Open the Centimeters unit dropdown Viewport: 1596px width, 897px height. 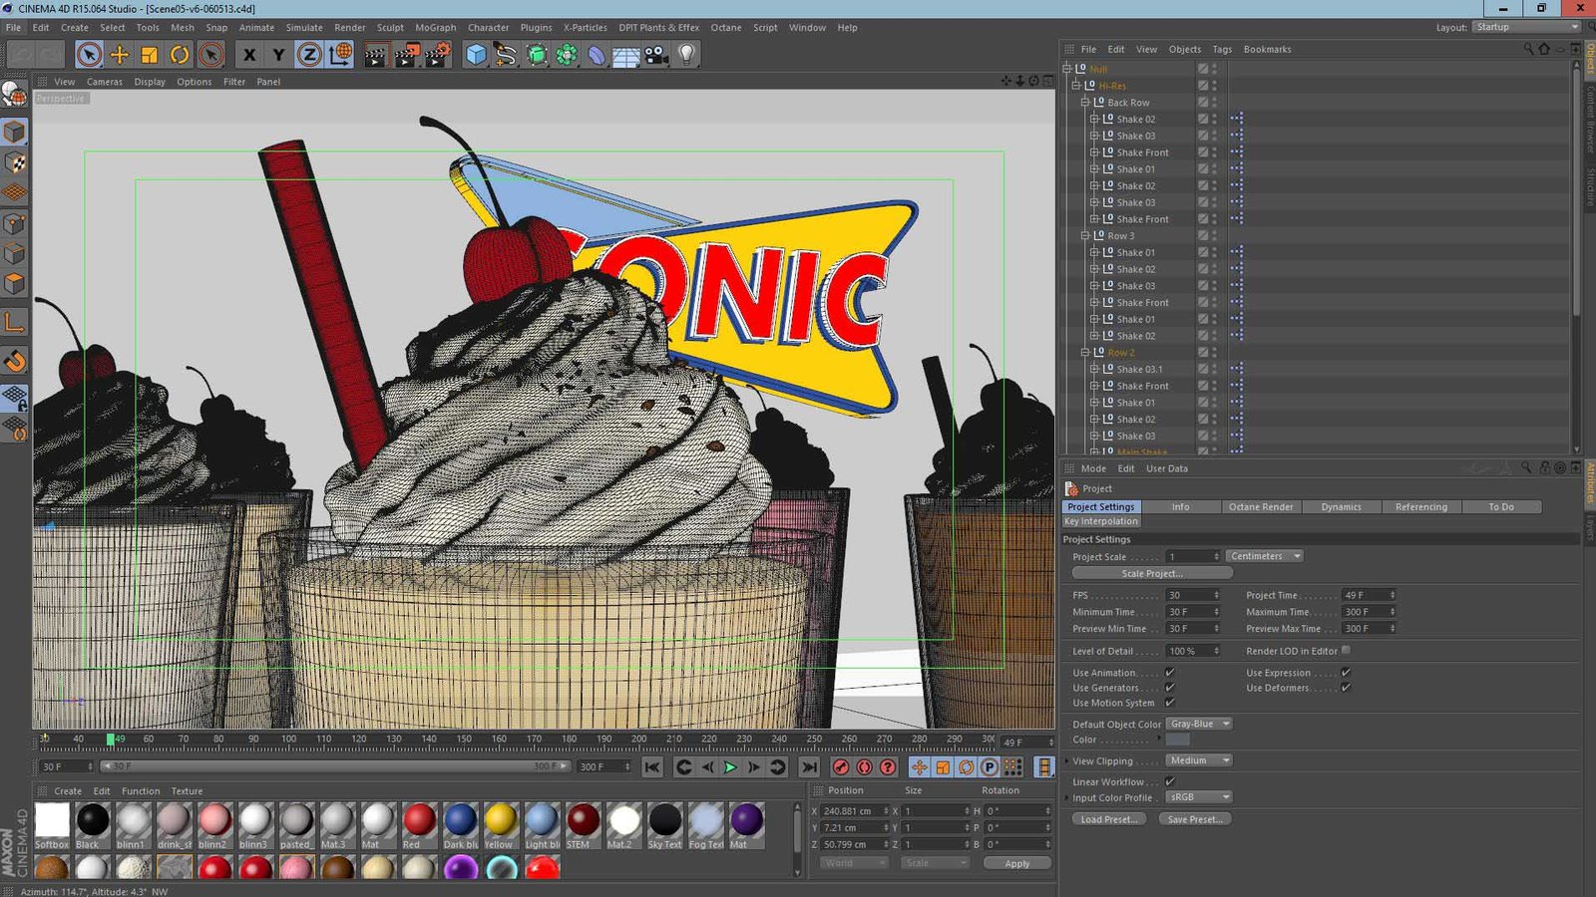[x=1264, y=556]
